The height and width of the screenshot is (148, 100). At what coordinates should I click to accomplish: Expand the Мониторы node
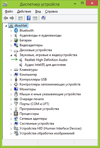click(x=11, y=90)
